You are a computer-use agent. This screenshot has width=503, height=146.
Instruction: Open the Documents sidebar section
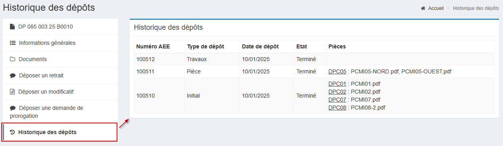coord(60,59)
